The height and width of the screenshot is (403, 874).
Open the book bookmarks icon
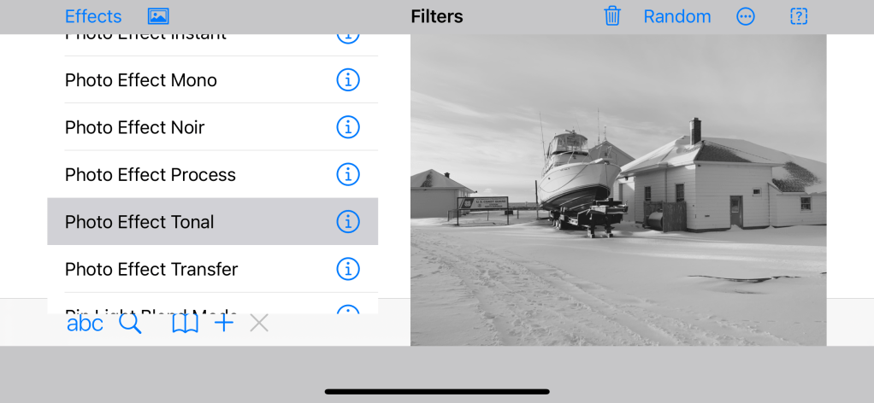184,324
